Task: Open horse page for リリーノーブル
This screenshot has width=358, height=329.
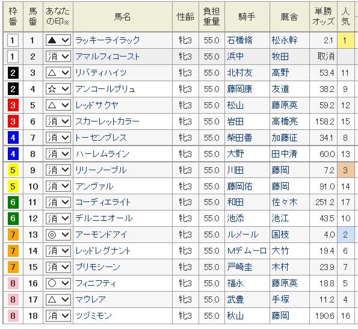Action: point(100,170)
